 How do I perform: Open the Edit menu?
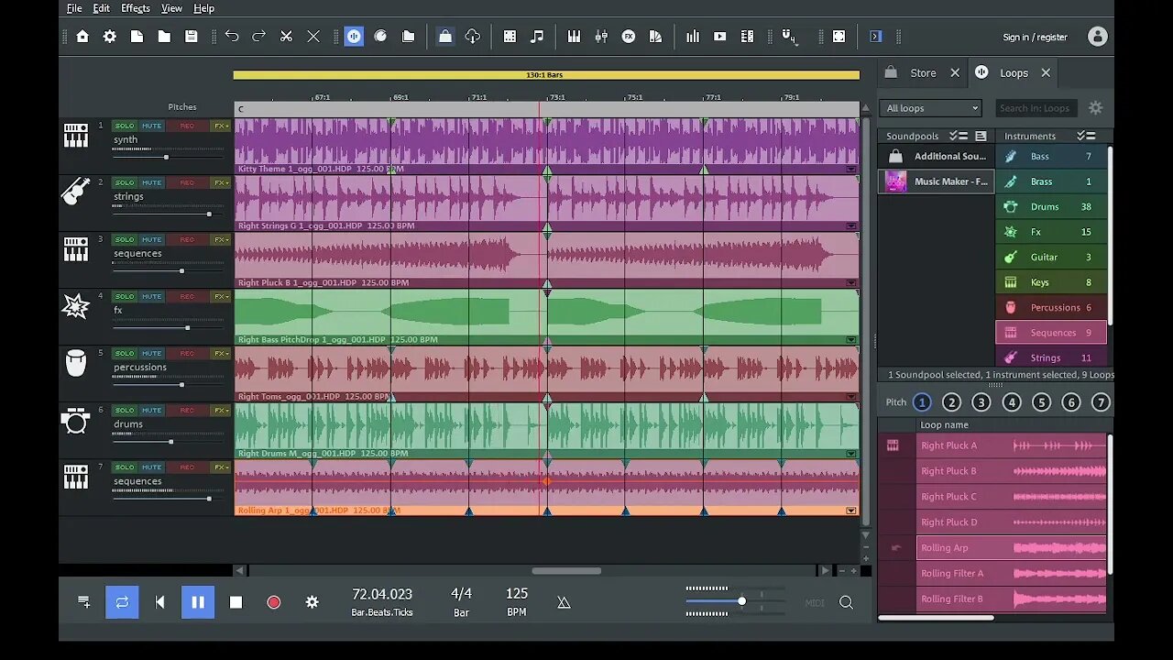(102, 8)
